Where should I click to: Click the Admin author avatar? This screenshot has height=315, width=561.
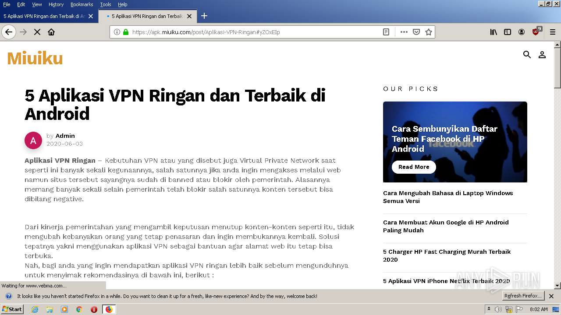tap(33, 140)
